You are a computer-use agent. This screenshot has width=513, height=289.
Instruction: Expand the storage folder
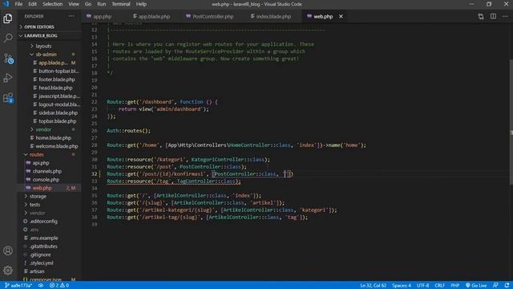[38, 196]
